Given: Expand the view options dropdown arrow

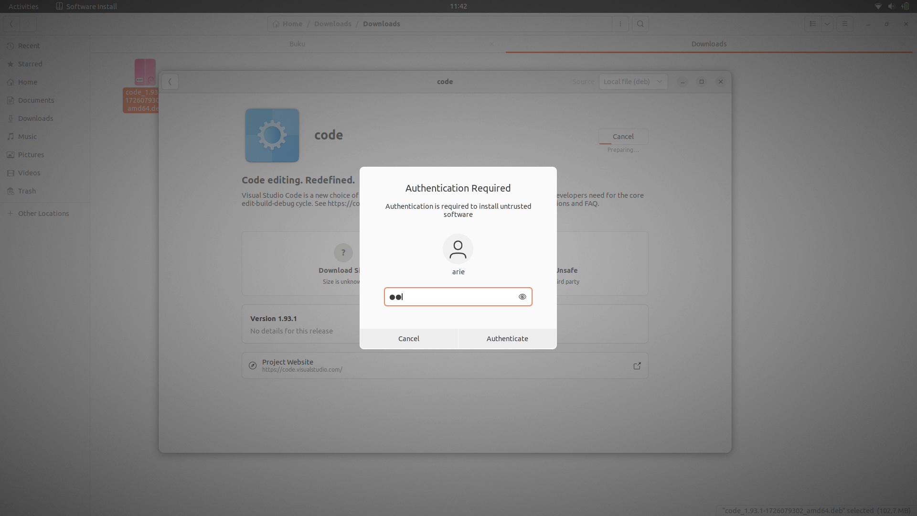Looking at the screenshot, I should click(827, 24).
